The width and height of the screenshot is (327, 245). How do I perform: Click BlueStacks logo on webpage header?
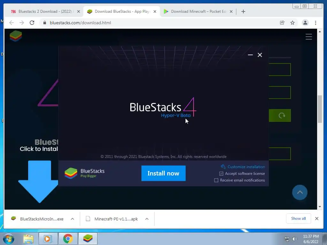16,36
